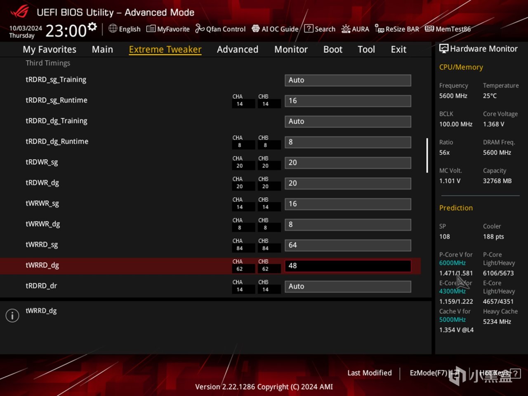
Task: Click the Third Timings section heading
Action: point(48,63)
